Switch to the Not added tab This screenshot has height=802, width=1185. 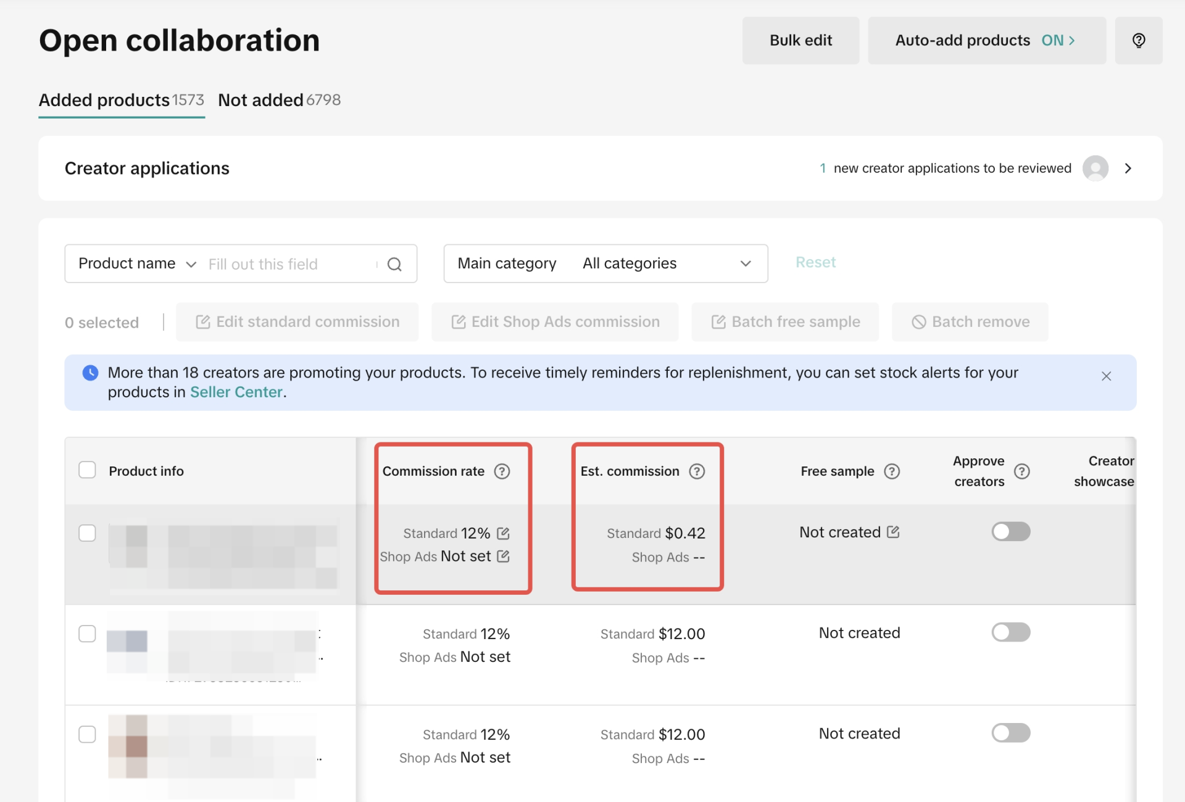pyautogui.click(x=279, y=100)
